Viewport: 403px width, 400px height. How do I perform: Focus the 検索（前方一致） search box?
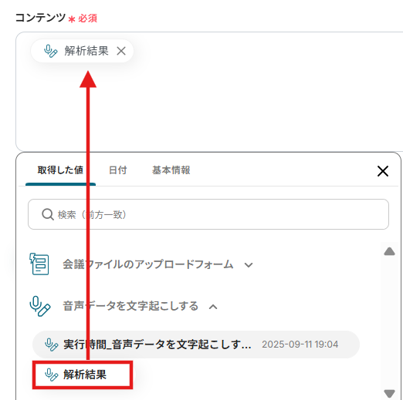click(208, 214)
